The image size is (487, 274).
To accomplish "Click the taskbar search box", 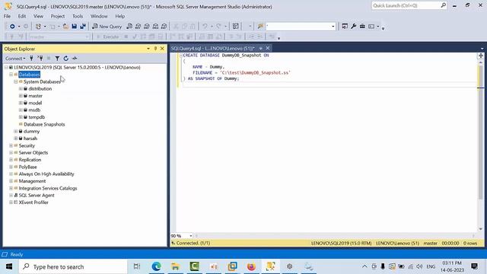I will point(73,266).
